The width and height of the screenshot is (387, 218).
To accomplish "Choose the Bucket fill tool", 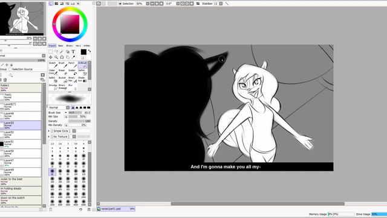I will tap(63, 79).
